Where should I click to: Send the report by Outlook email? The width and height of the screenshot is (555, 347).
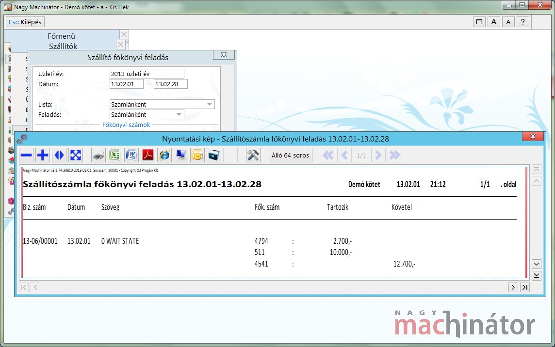click(197, 155)
